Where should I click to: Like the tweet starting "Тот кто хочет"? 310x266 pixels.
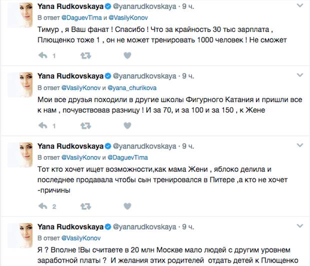tap(127, 205)
